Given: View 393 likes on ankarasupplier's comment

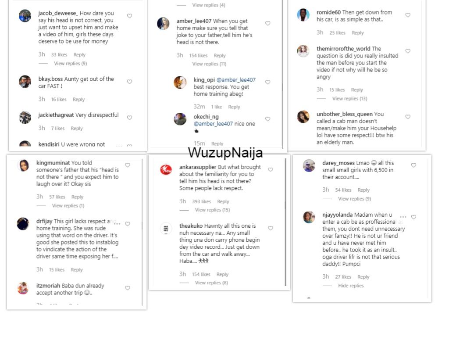Looking at the screenshot, I should (x=202, y=202).
